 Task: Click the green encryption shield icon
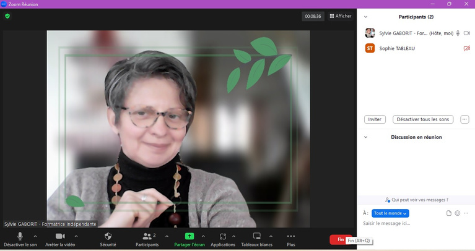point(7,16)
